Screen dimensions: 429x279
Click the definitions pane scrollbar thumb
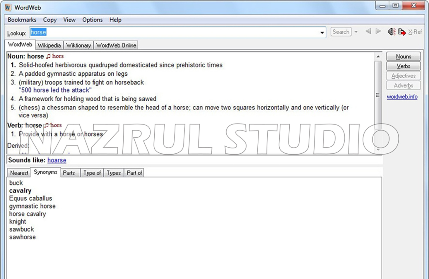point(378,95)
